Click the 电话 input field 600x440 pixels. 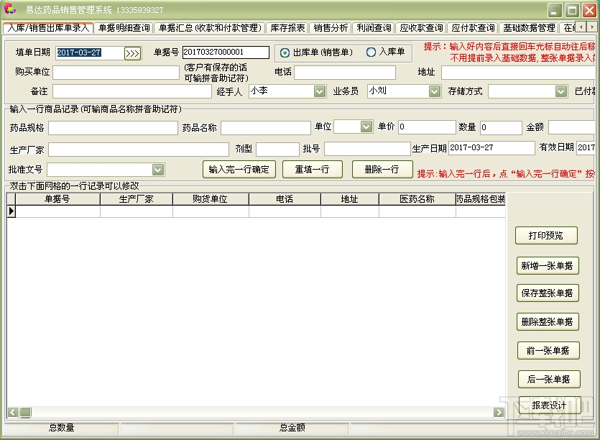coord(345,73)
